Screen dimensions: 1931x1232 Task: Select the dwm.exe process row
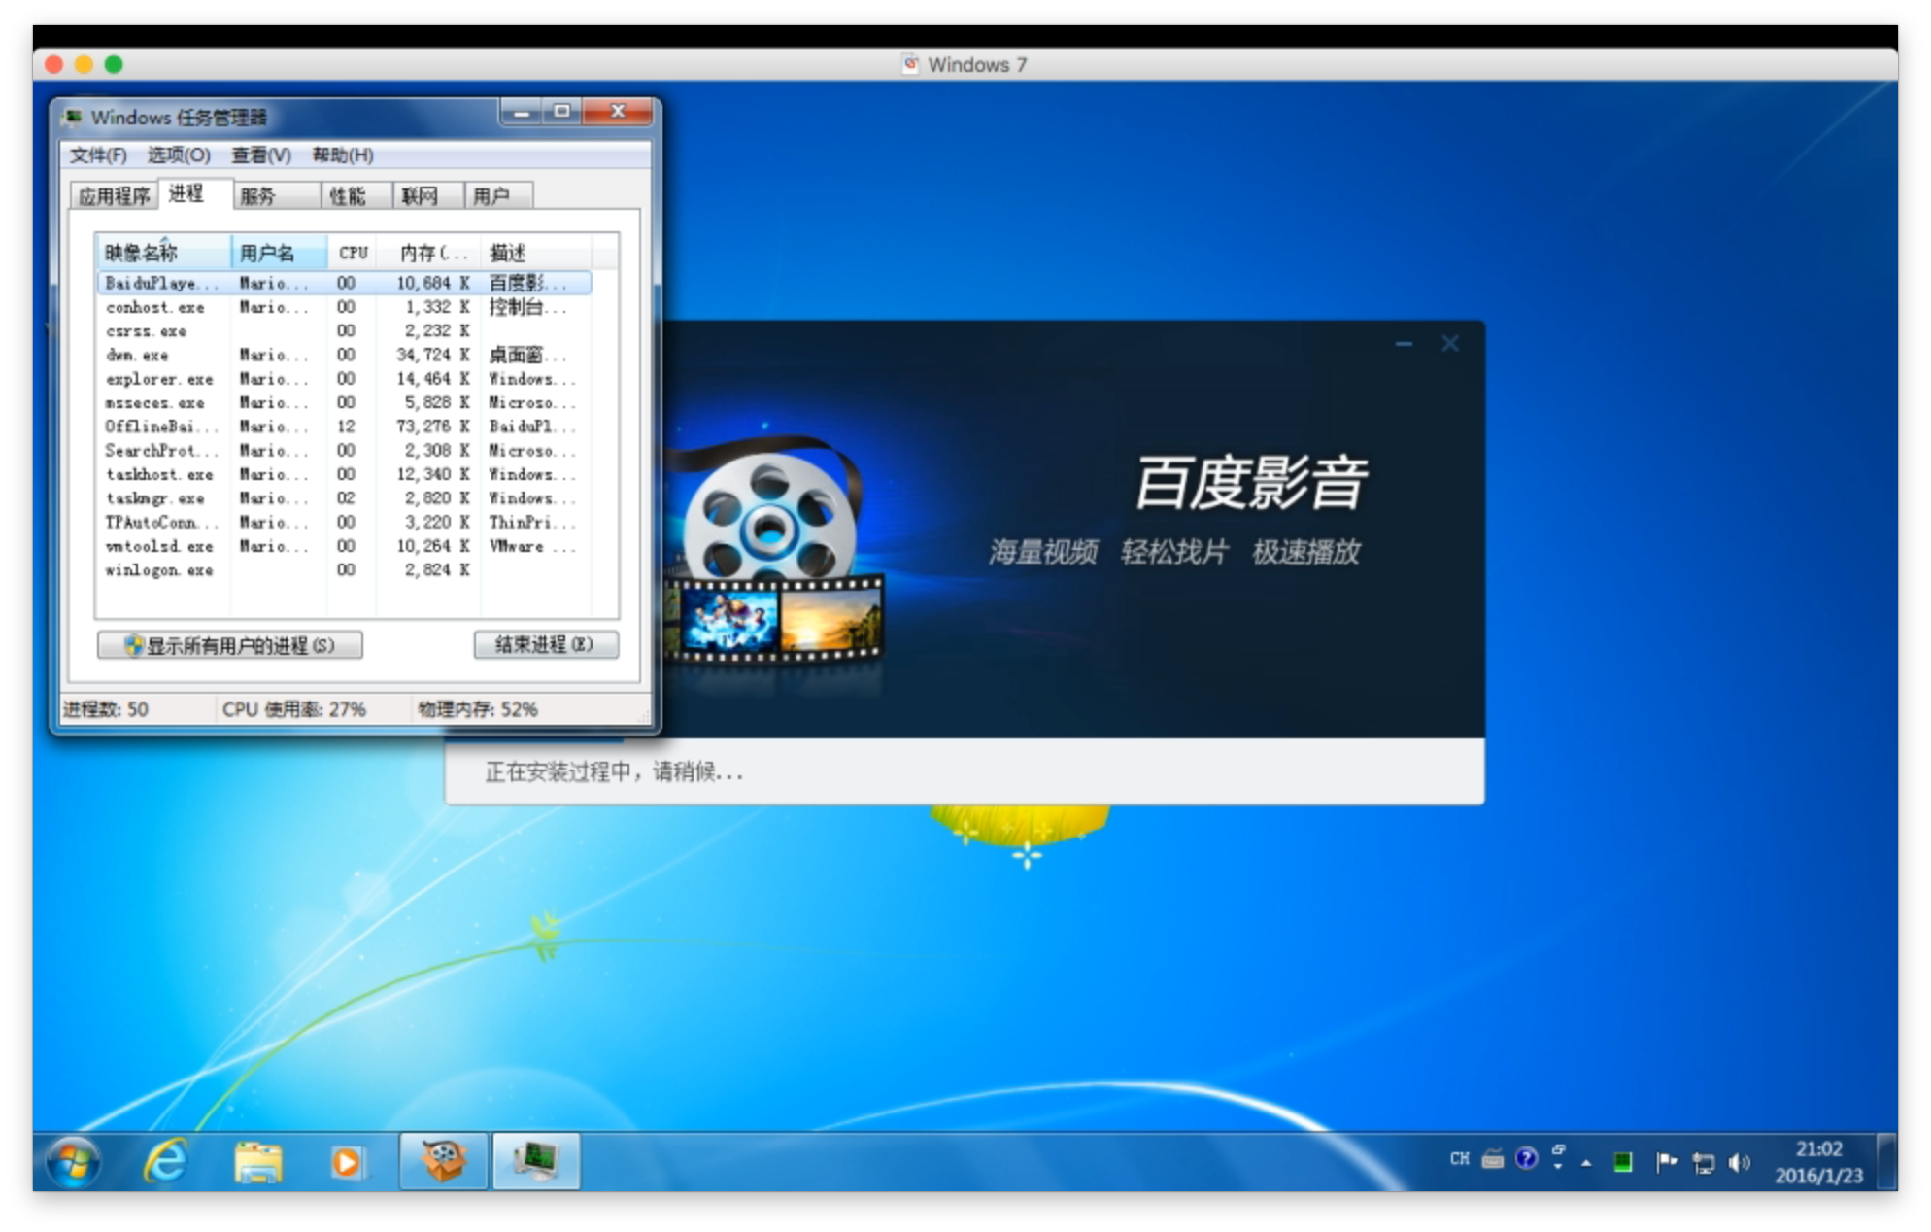click(x=345, y=355)
